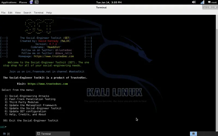Click the date and time clock
The width and height of the screenshot is (218, 136).
click(109, 2)
